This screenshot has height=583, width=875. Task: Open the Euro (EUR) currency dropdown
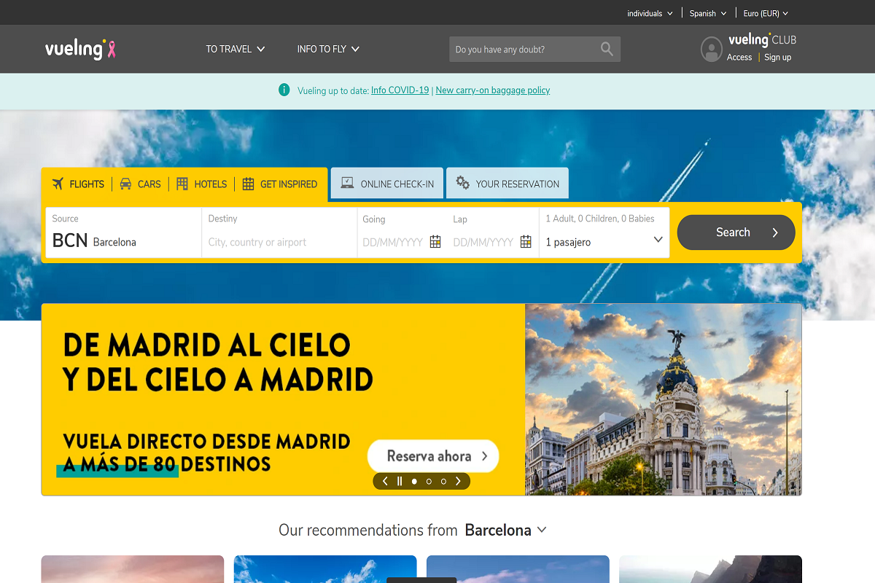[x=766, y=13]
